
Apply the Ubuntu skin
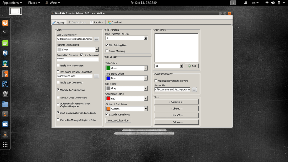coord(176,109)
